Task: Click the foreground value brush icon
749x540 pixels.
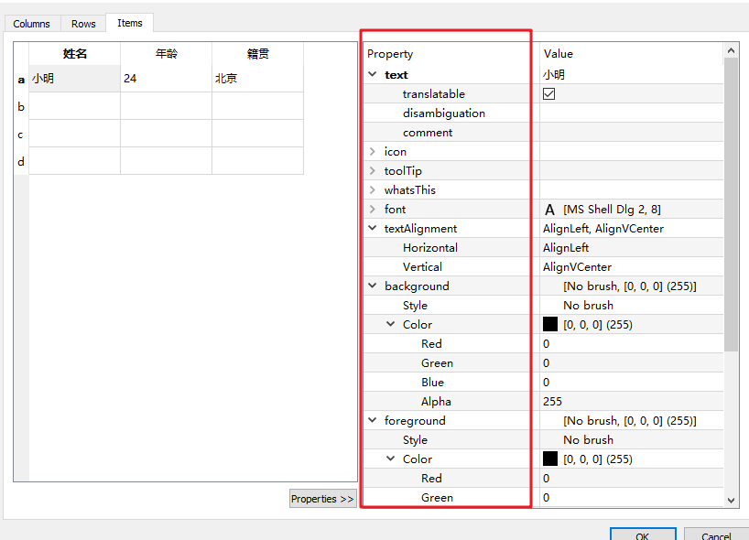Action: tap(550, 420)
